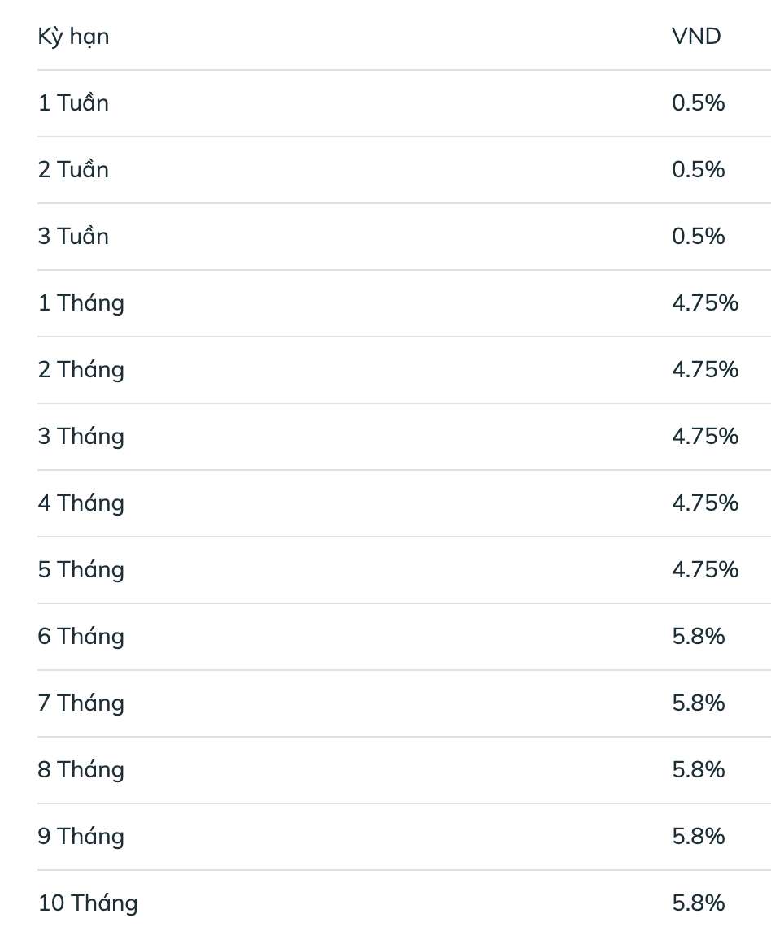Click the 5.8% rate for 6 Tháng
The height and width of the screenshot is (927, 771).
point(698,637)
